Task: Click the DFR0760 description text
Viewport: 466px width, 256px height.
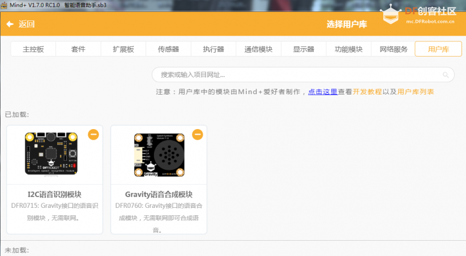Action: pyautogui.click(x=159, y=217)
